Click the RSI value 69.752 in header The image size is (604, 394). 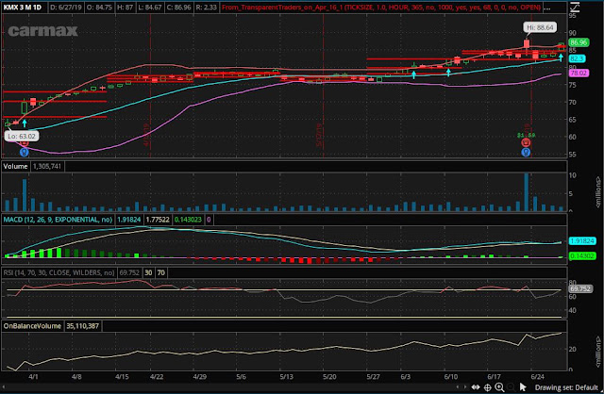pos(129,272)
